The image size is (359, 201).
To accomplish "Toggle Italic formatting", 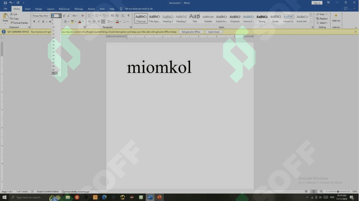I will (x=38, y=22).
